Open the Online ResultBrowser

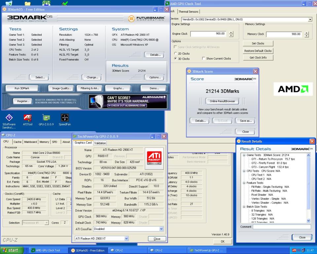click(222, 101)
